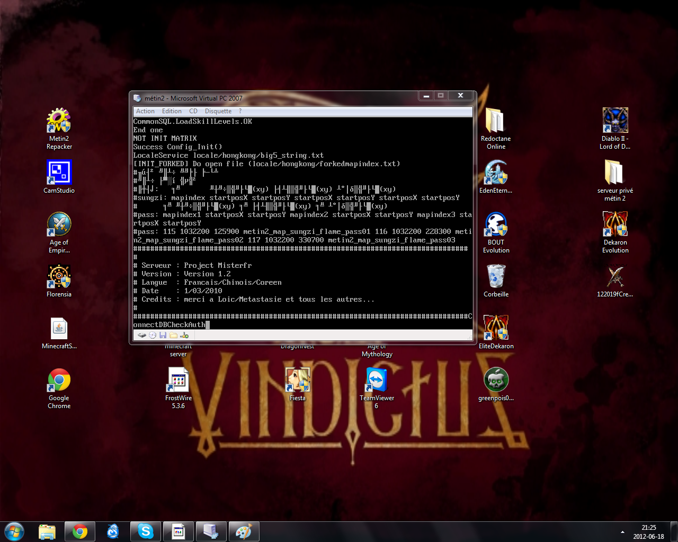Switch to Paint on the taskbar

(x=244, y=531)
